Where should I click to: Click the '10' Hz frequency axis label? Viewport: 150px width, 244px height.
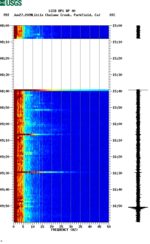point(33,227)
